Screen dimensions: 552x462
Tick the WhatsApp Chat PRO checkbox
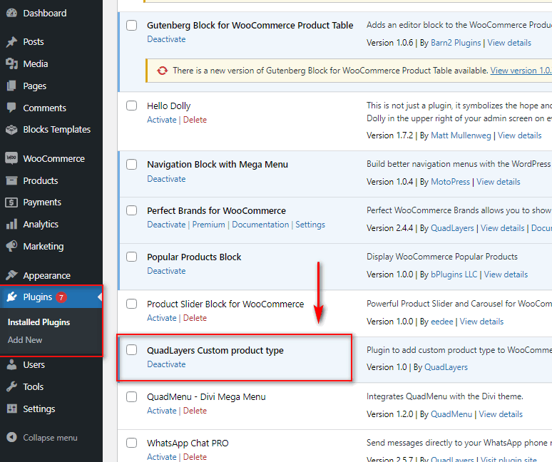click(x=132, y=443)
